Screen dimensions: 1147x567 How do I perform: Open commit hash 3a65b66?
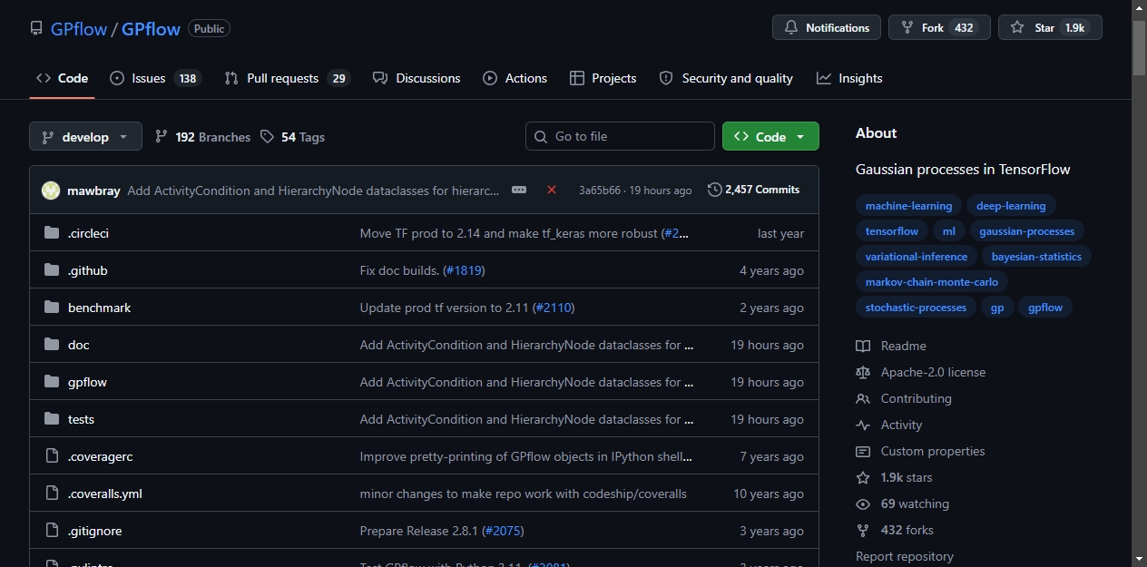coord(600,191)
